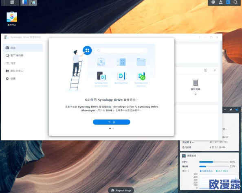This screenshot has height=193, width=242.
Task: Click the Synology Drive title bar app icon
Action: pyautogui.click(x=6, y=37)
